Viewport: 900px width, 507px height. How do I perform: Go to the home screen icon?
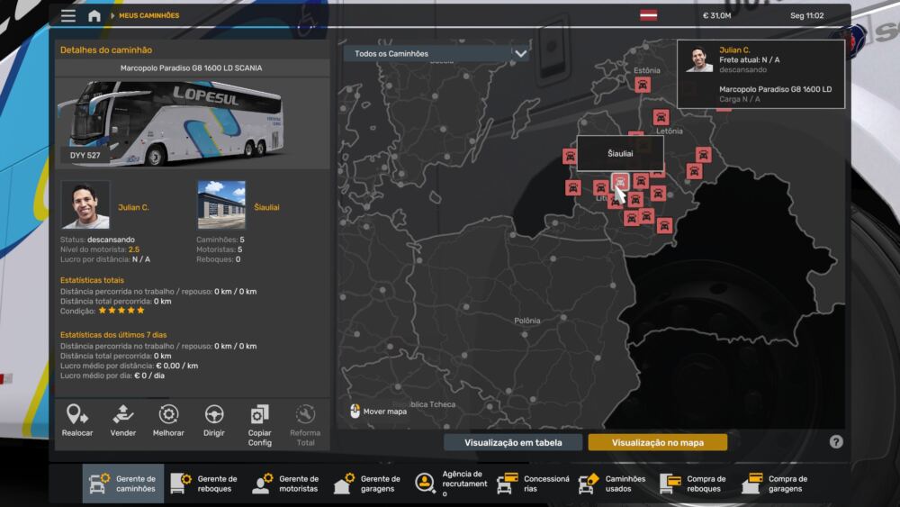(x=94, y=15)
